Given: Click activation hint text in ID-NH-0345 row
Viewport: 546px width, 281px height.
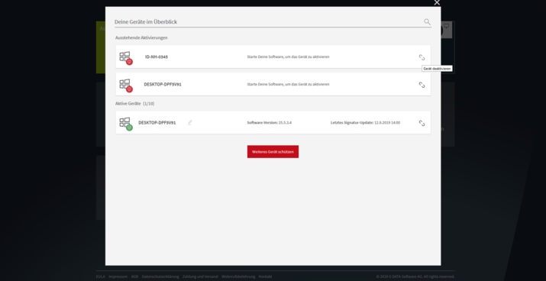Looking at the screenshot, I should [x=288, y=57].
